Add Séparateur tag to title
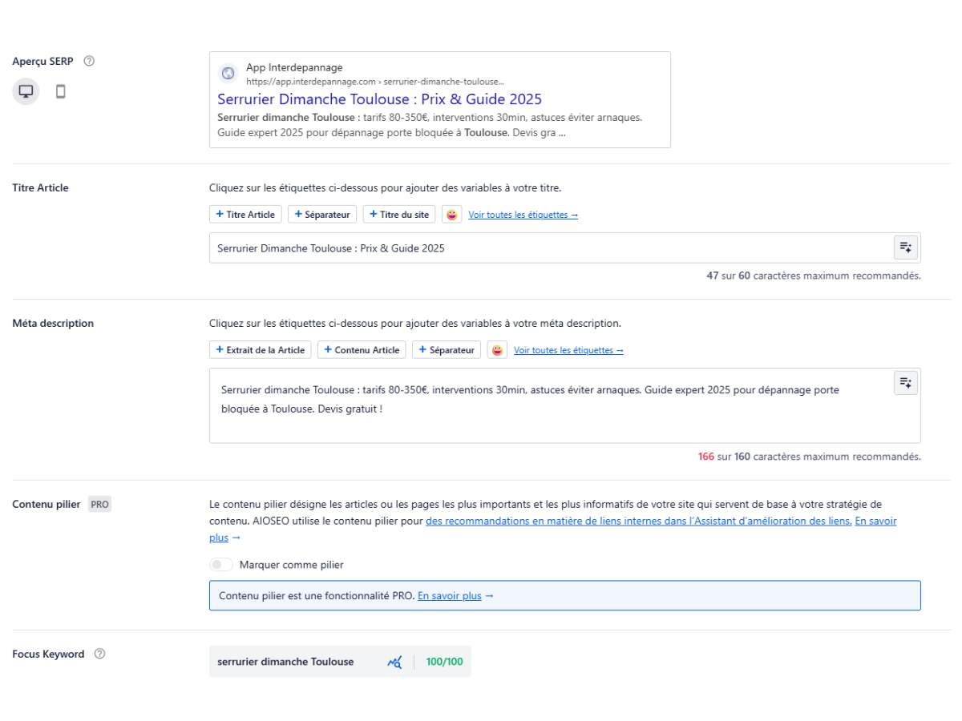The width and height of the screenshot is (962, 721). 323,215
